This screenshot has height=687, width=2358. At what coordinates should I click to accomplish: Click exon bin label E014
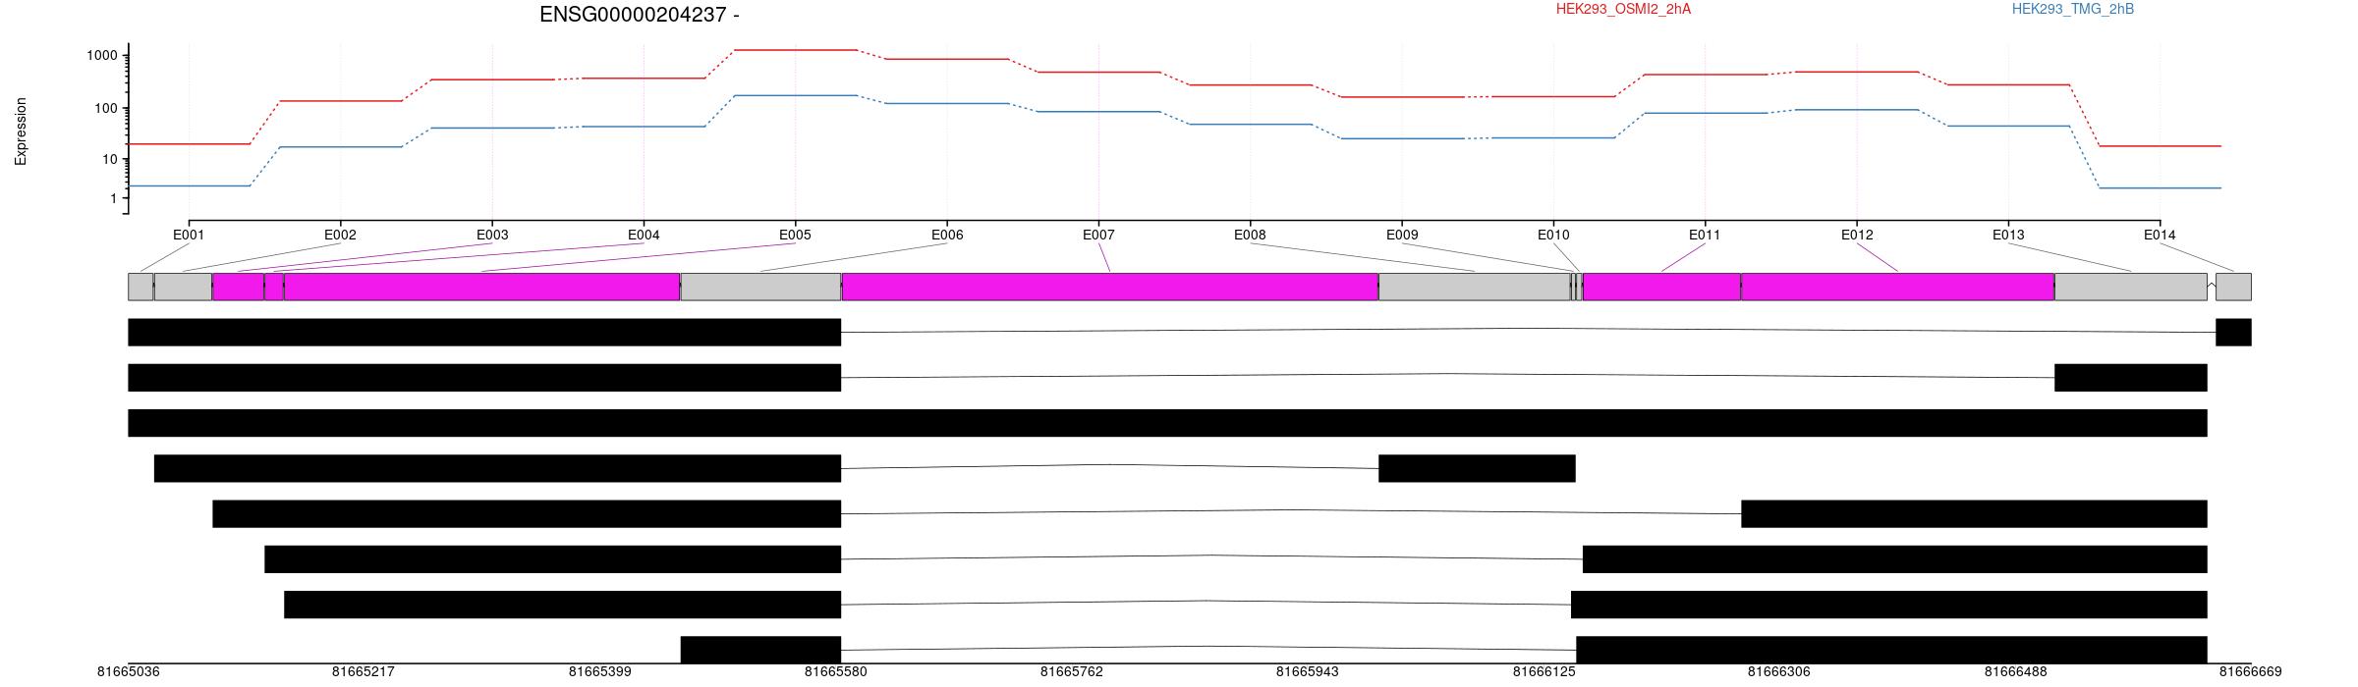point(2160,235)
